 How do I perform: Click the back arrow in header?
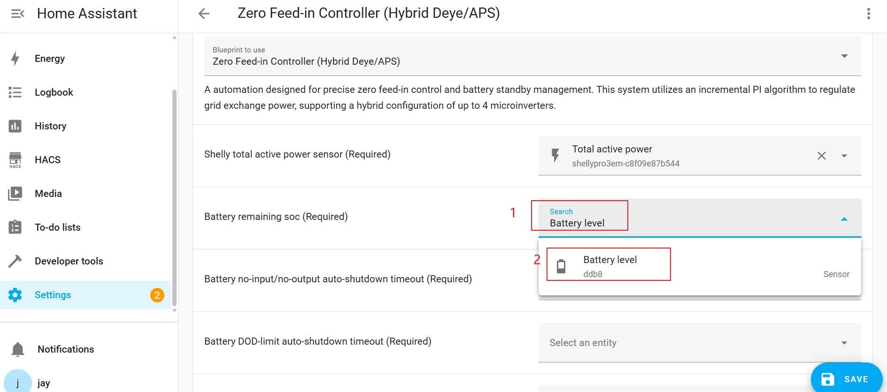[204, 14]
